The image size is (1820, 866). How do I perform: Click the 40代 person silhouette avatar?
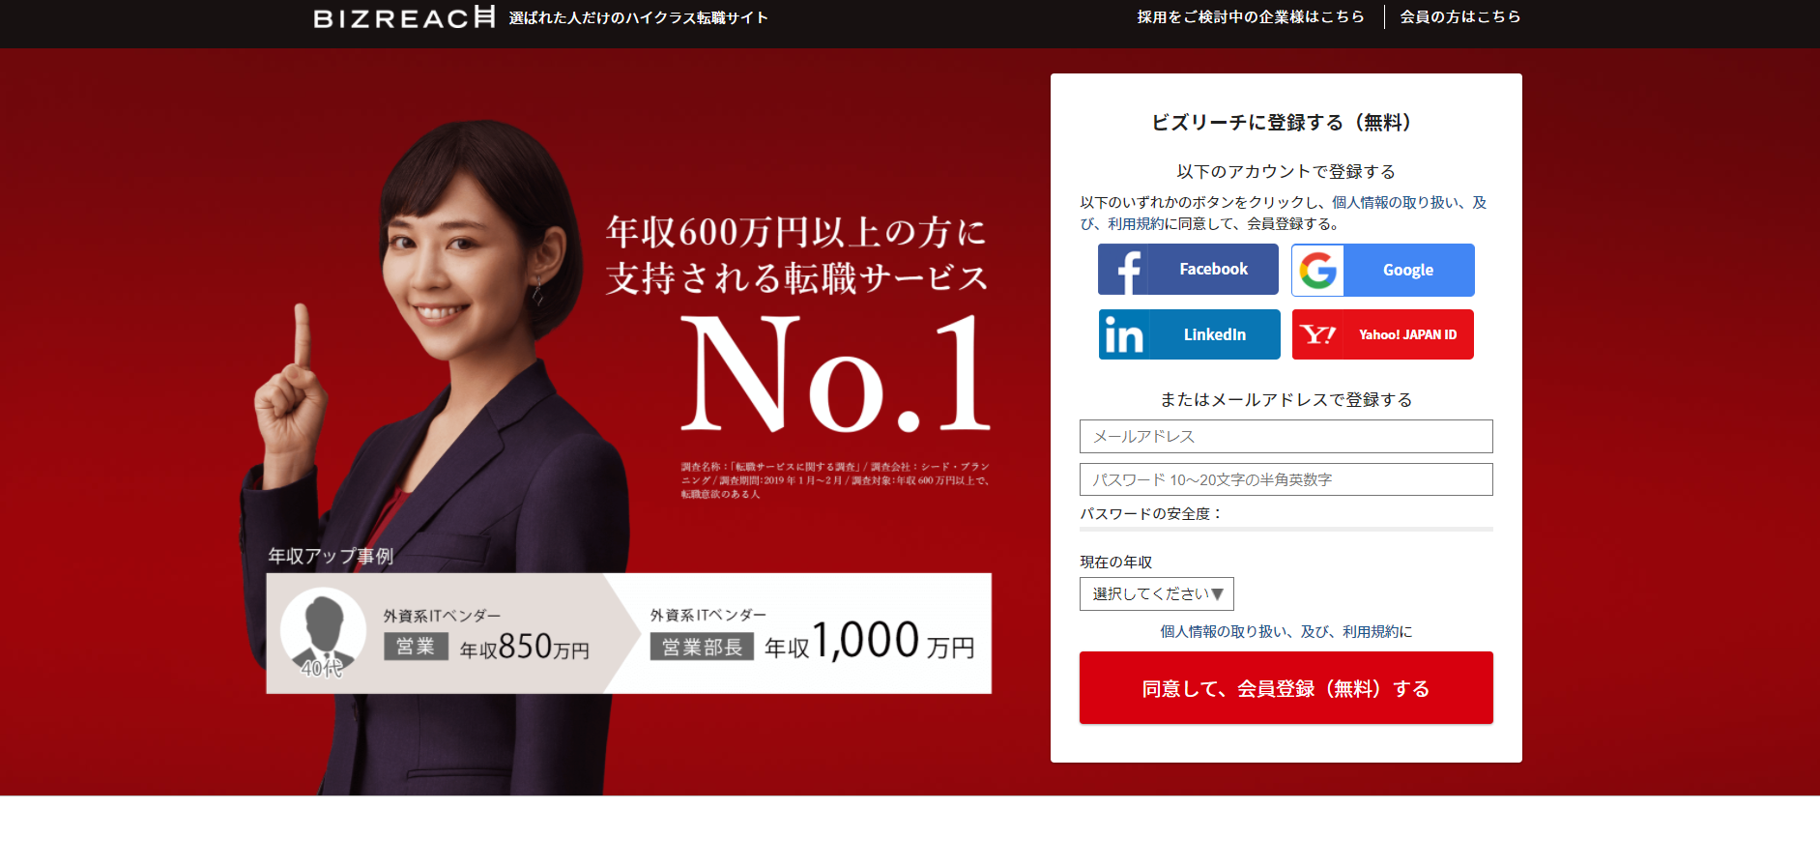323,633
